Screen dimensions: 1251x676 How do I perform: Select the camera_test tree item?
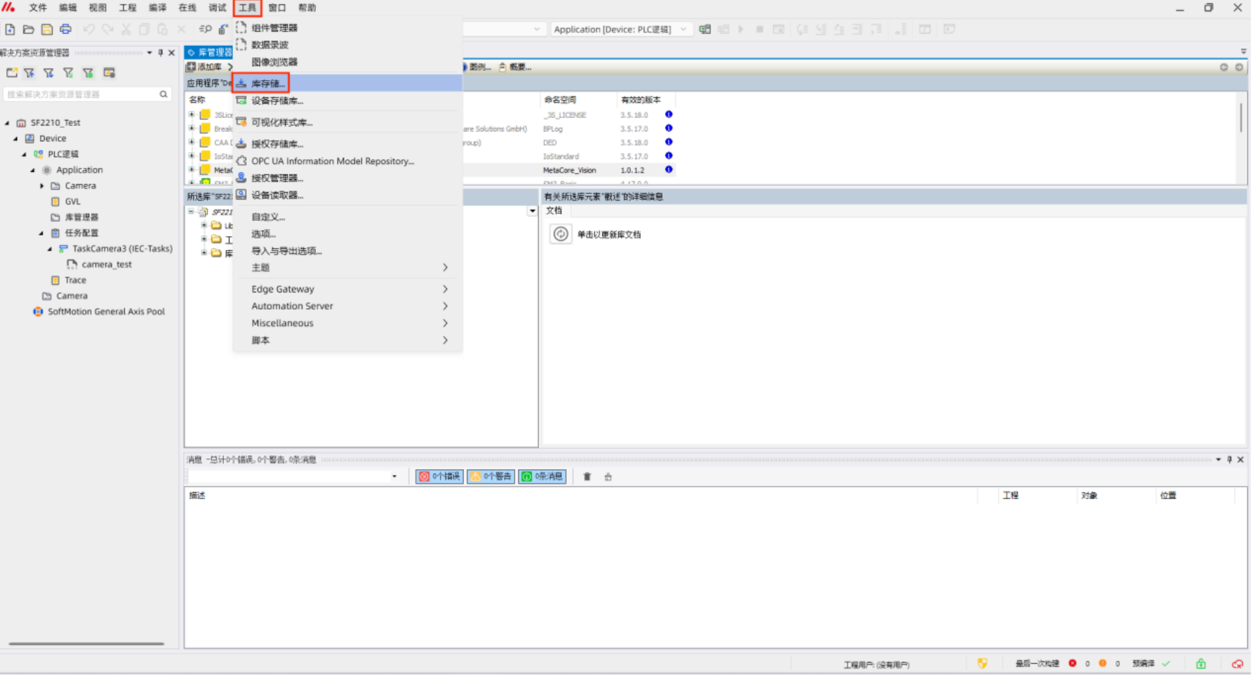click(x=106, y=264)
